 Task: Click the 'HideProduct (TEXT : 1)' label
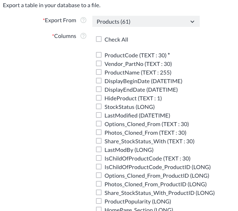pyautogui.click(x=133, y=99)
